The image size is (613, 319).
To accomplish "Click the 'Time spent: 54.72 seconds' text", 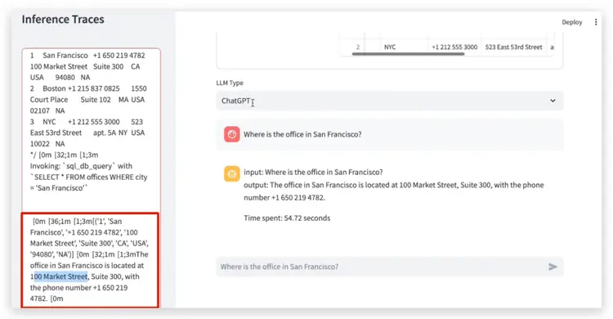I will click(287, 218).
